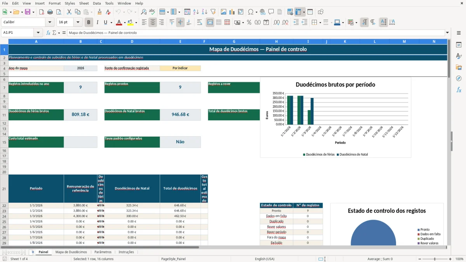Open the Sheet menu
The image size is (466, 262).
click(x=84, y=3)
